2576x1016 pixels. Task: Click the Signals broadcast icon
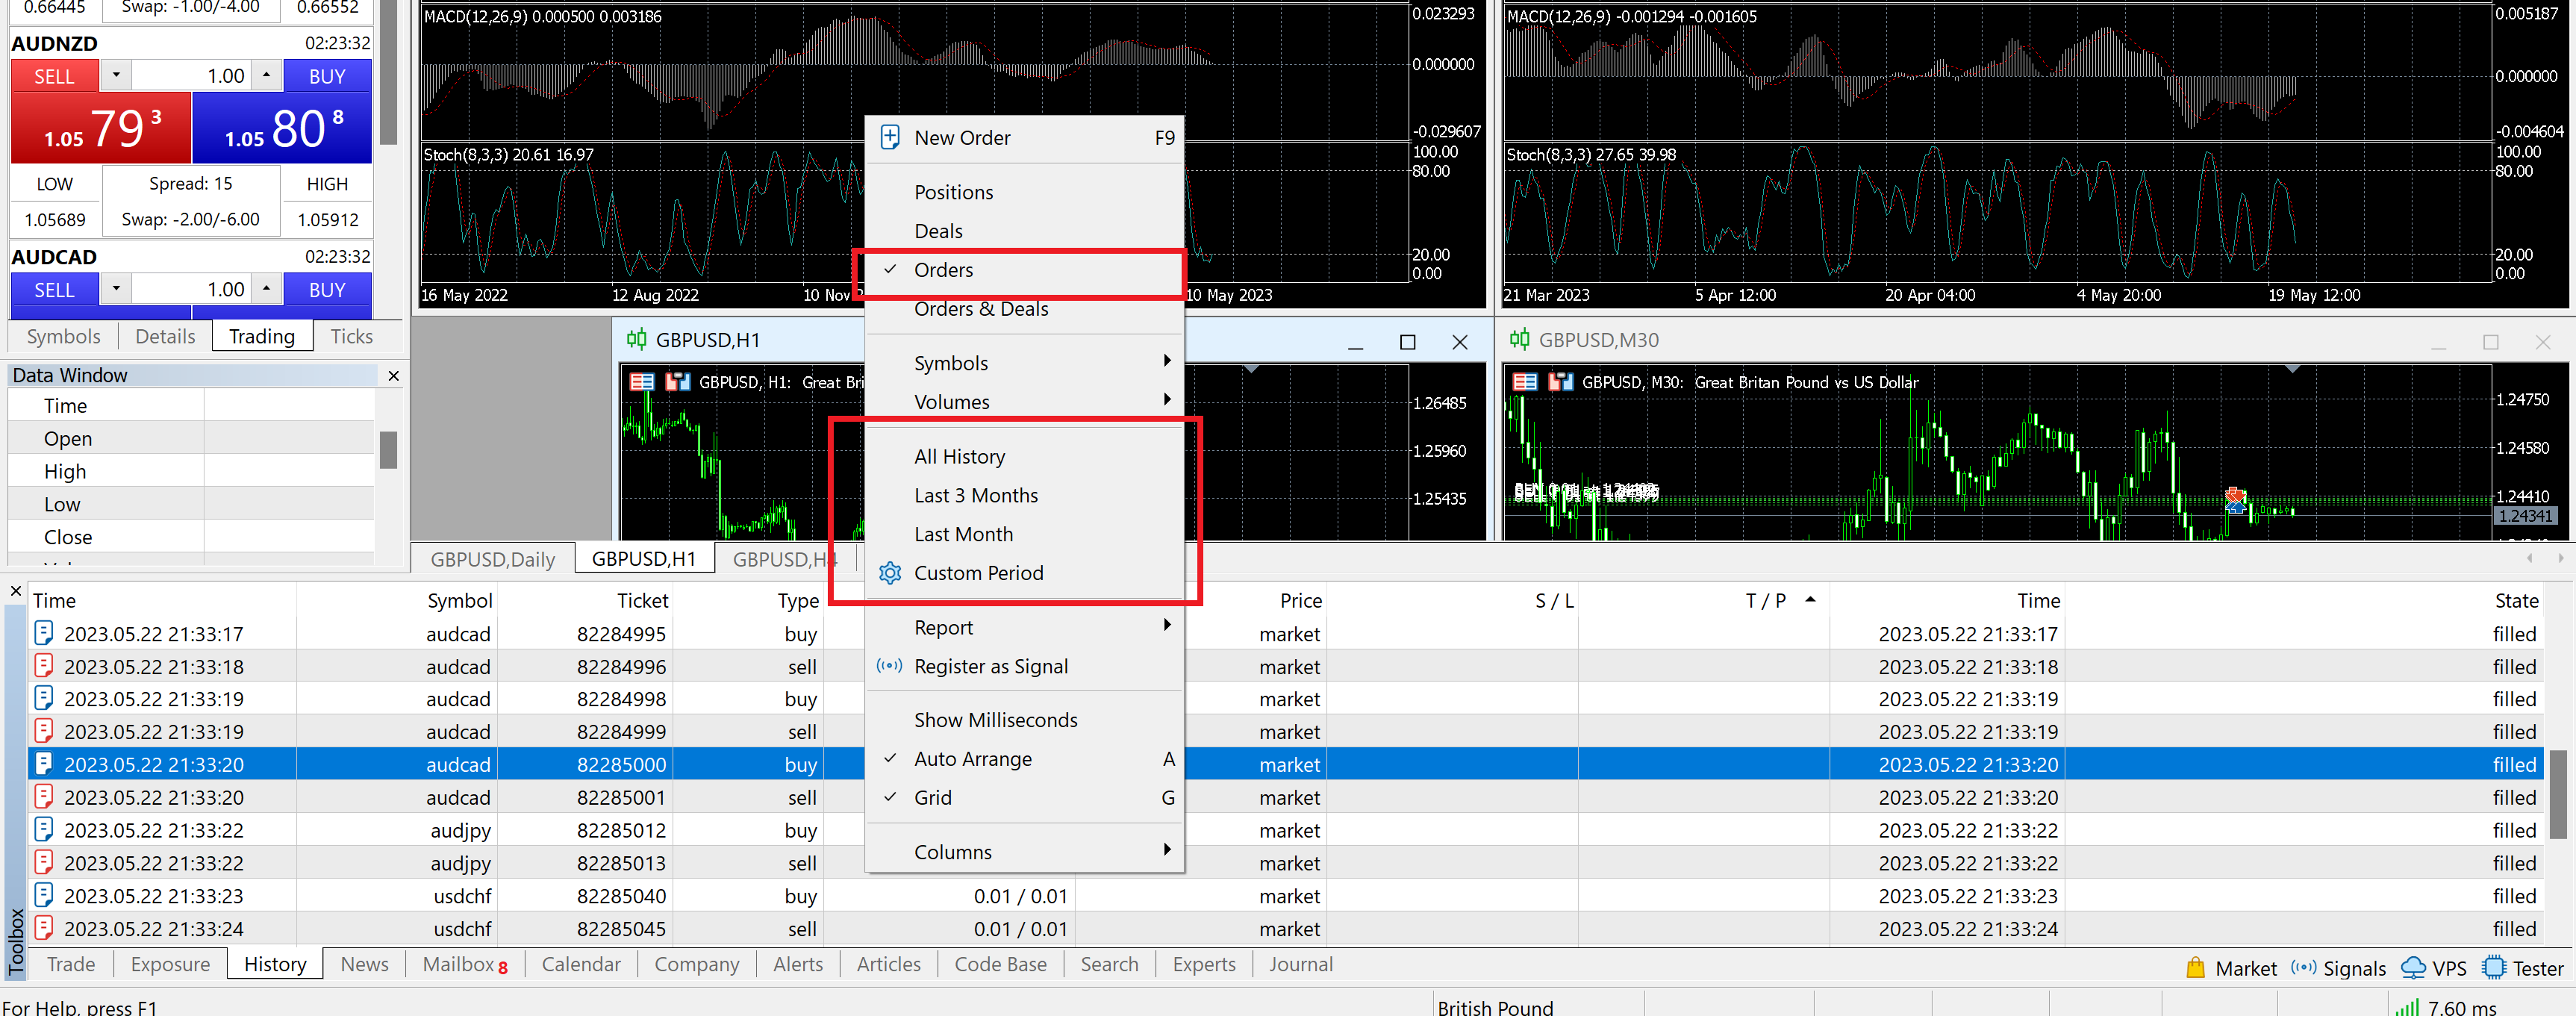2304,967
